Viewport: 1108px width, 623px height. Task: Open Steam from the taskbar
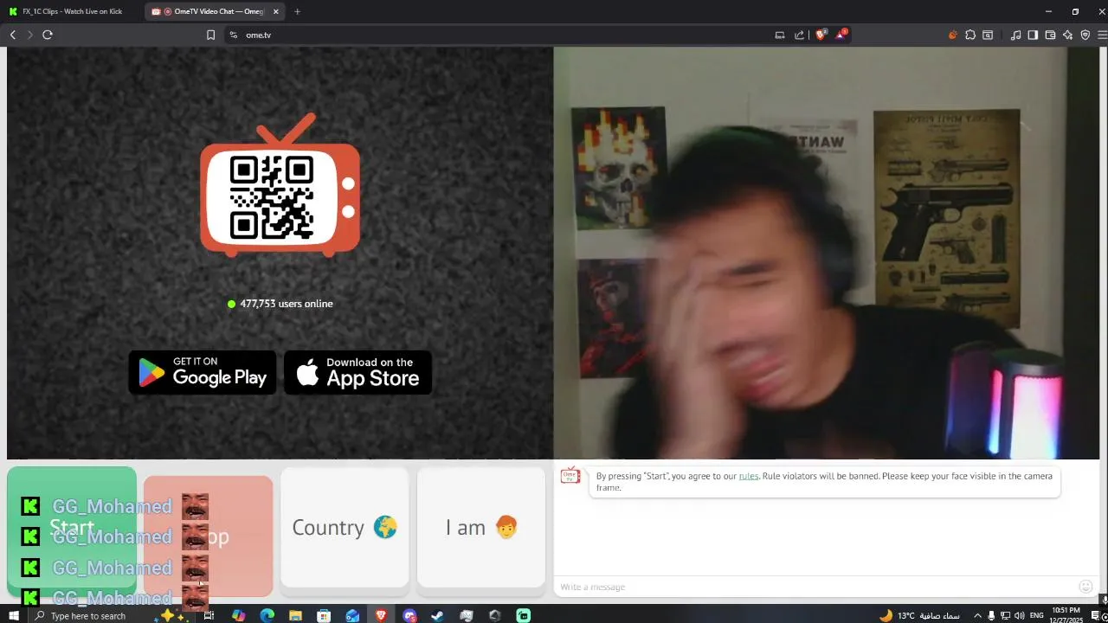tap(438, 615)
